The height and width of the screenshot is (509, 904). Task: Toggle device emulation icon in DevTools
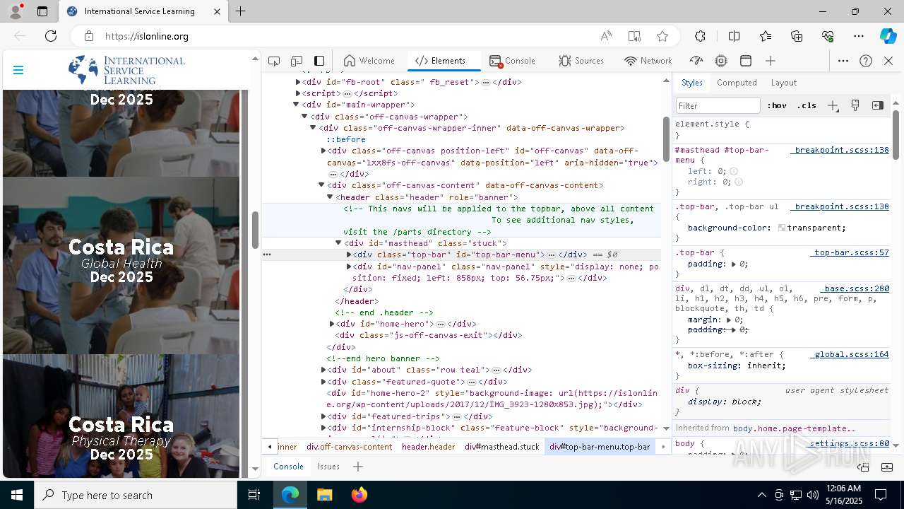point(297,61)
